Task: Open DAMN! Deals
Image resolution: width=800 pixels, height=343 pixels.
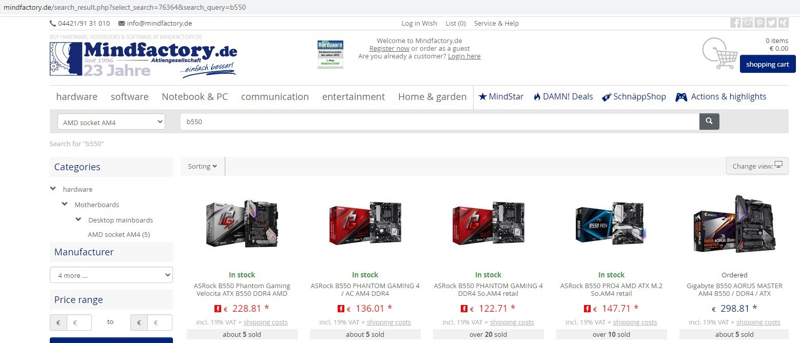Action: [563, 96]
